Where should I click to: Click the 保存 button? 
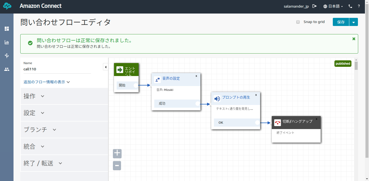point(341,22)
